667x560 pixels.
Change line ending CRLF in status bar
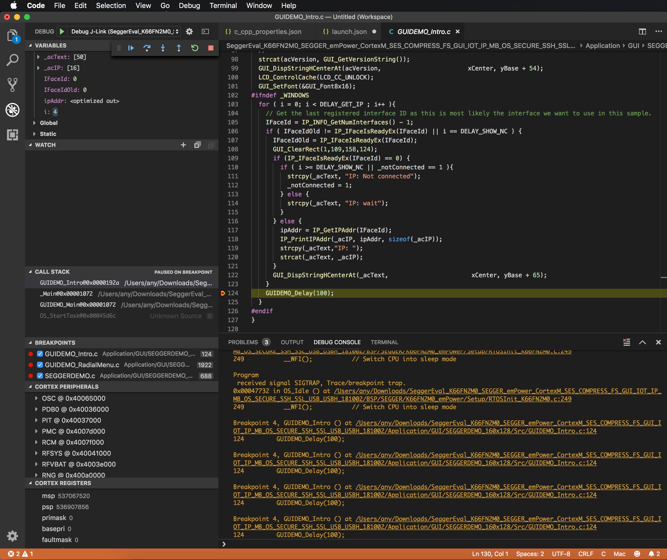(x=585, y=554)
